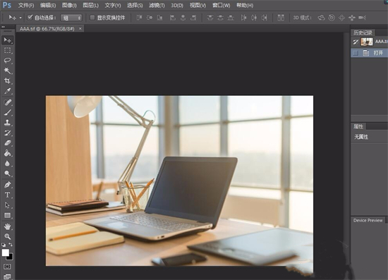Toggle history state box beside 打开
The width and height of the screenshot is (388, 280).
356,53
